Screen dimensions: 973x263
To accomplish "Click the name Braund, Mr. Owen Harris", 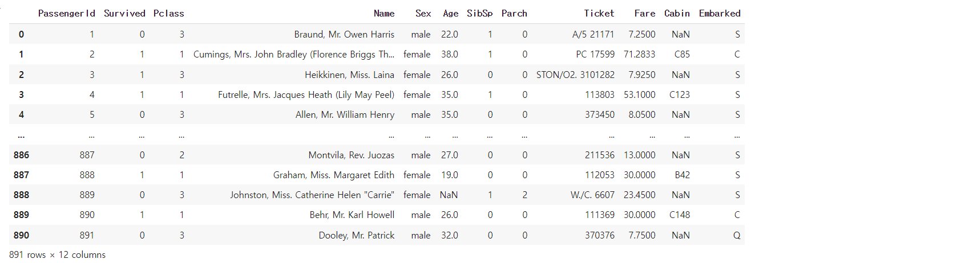I will click(344, 34).
